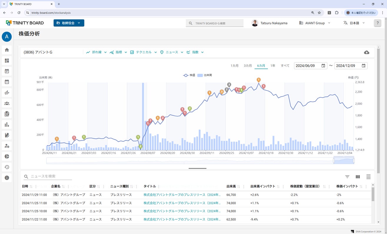Open the タイトル column options menu dots

click(159, 187)
